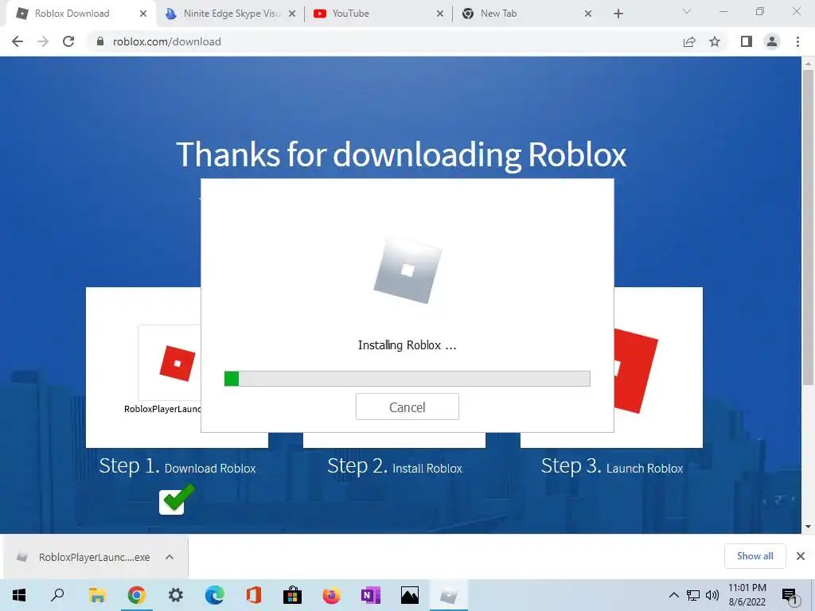The image size is (815, 611).
Task: Click the scrollbar down arrow
Action: [x=808, y=527]
